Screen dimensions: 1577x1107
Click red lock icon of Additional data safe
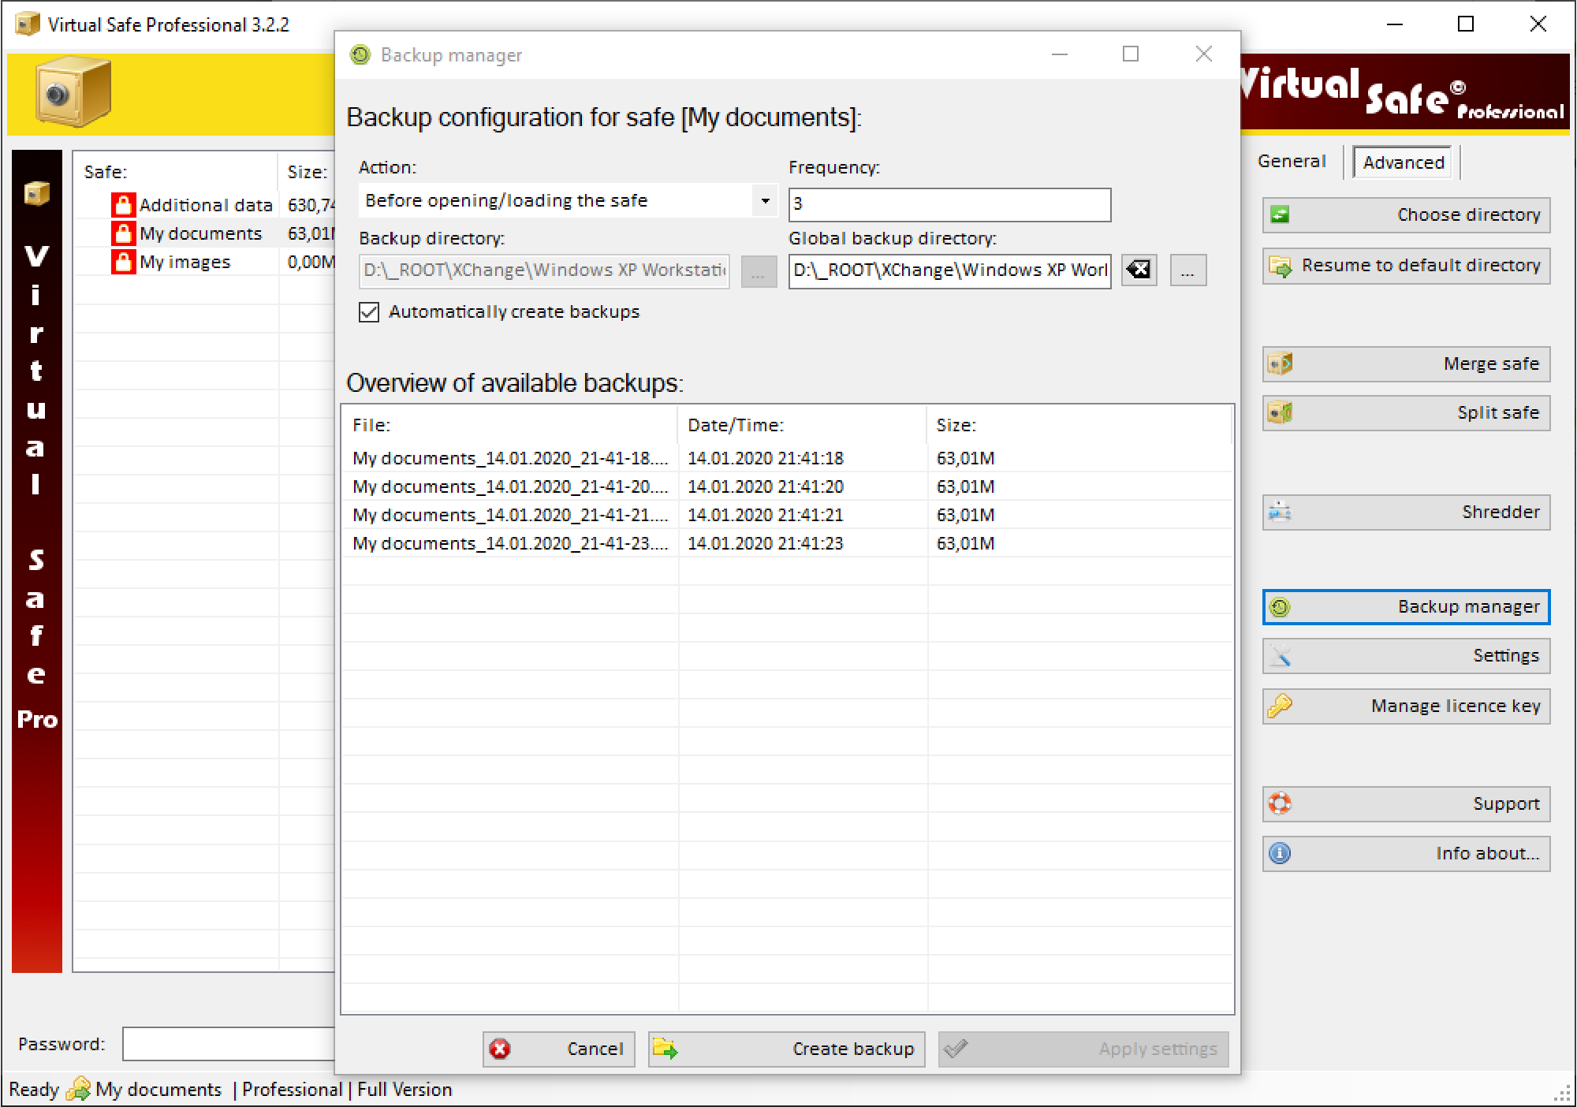point(123,205)
